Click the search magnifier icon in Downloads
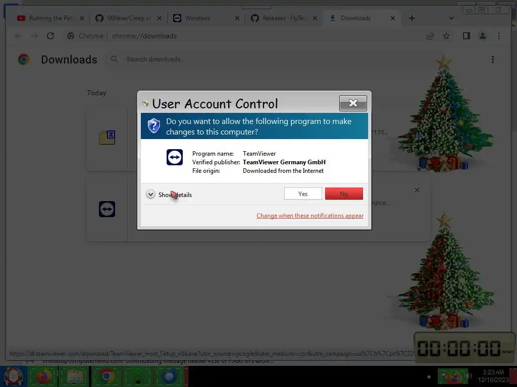 (x=114, y=59)
